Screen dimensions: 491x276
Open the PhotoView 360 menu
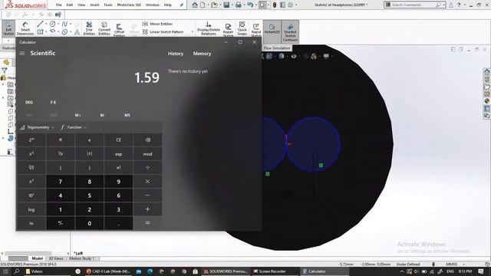129,5
